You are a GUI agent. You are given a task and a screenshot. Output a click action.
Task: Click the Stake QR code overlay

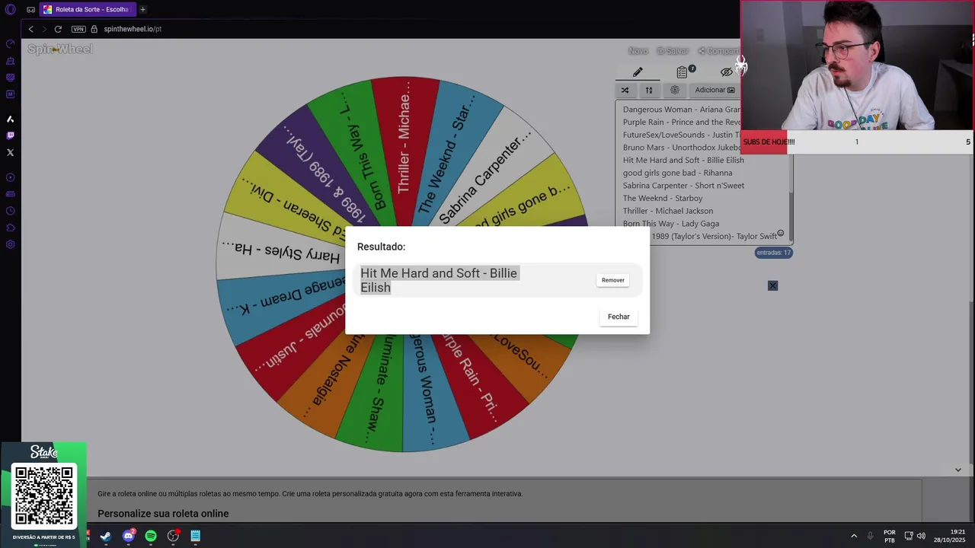click(44, 497)
